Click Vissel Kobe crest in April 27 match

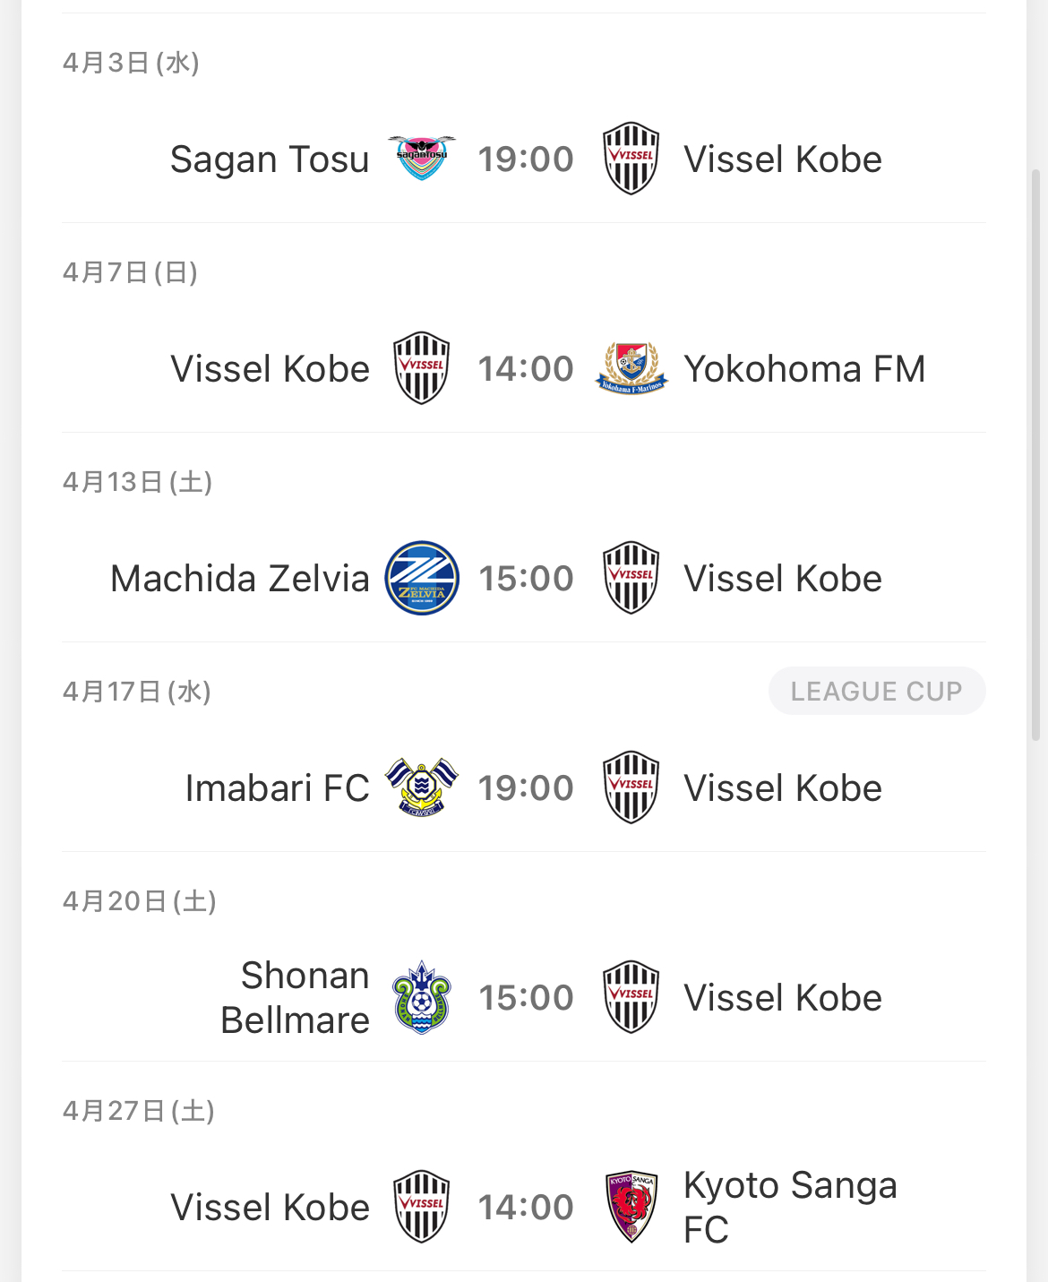click(x=422, y=1207)
